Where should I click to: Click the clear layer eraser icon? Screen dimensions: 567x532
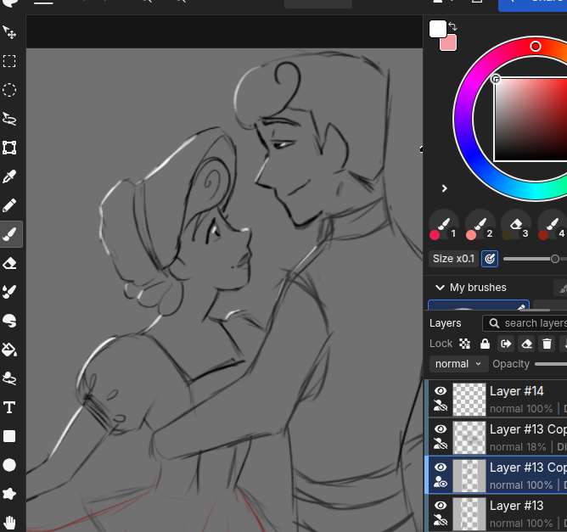(x=526, y=344)
